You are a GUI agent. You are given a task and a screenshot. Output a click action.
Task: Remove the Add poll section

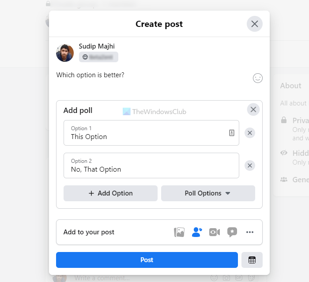253,109
